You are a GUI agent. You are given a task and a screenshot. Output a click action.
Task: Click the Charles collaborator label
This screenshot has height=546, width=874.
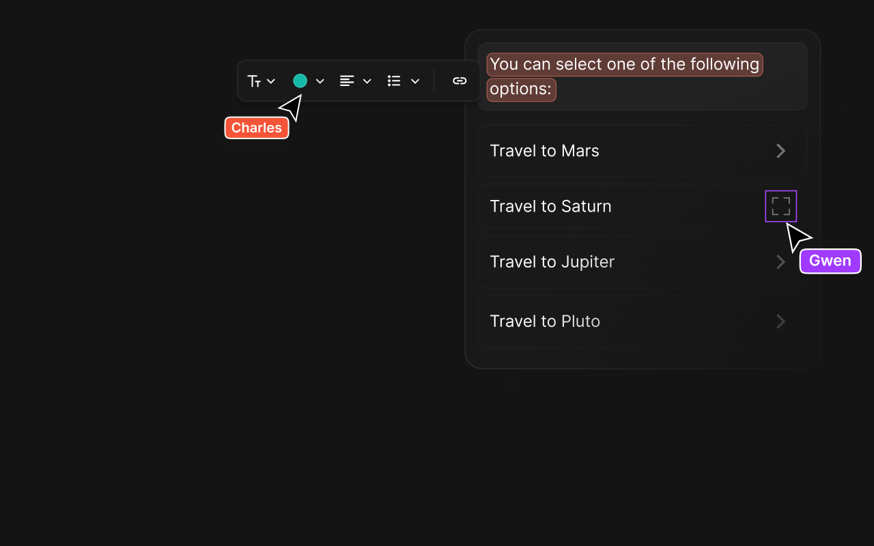point(257,128)
